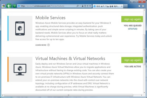Click the vertical scrollbar thumb

144,50
